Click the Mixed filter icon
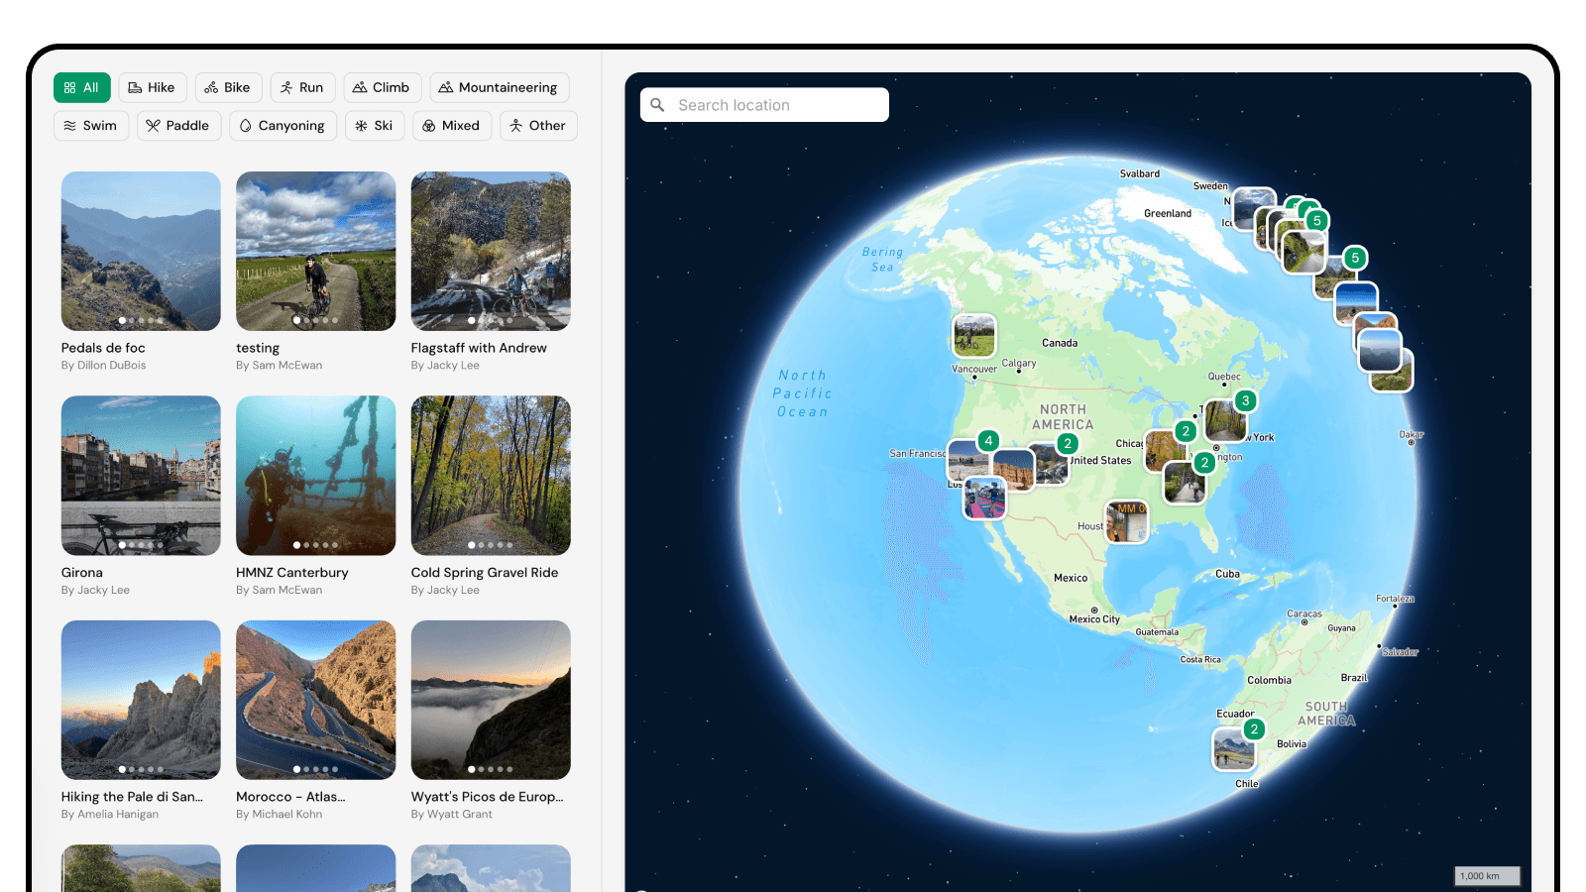The width and height of the screenshot is (1586, 892). point(429,126)
